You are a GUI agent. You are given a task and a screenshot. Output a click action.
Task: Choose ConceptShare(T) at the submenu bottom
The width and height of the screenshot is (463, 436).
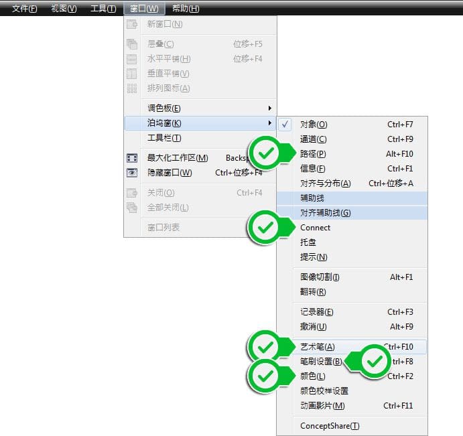pyautogui.click(x=330, y=426)
